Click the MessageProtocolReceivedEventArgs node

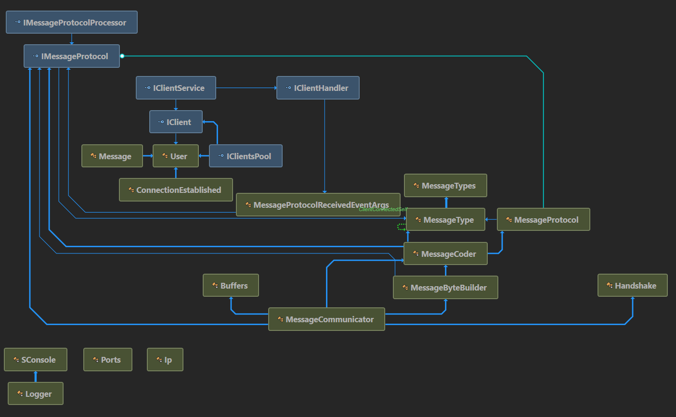[318, 205]
